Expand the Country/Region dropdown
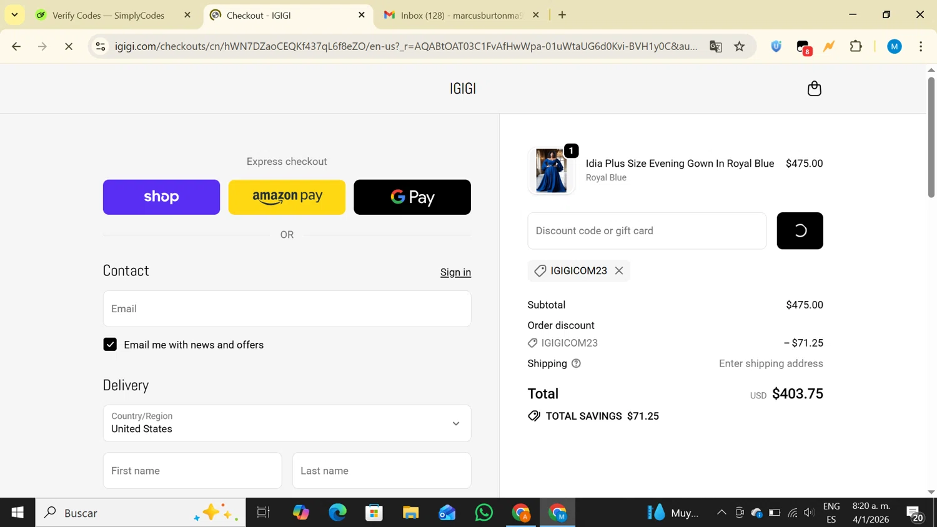 [x=287, y=423]
